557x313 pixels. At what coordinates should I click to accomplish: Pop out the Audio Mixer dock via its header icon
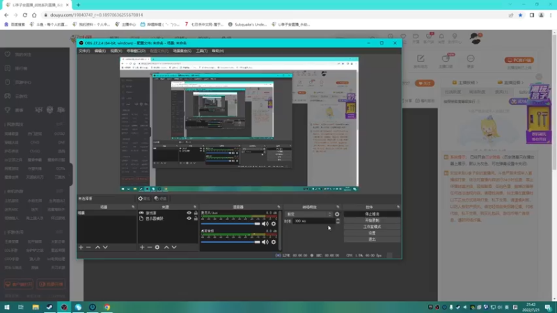[x=278, y=207]
